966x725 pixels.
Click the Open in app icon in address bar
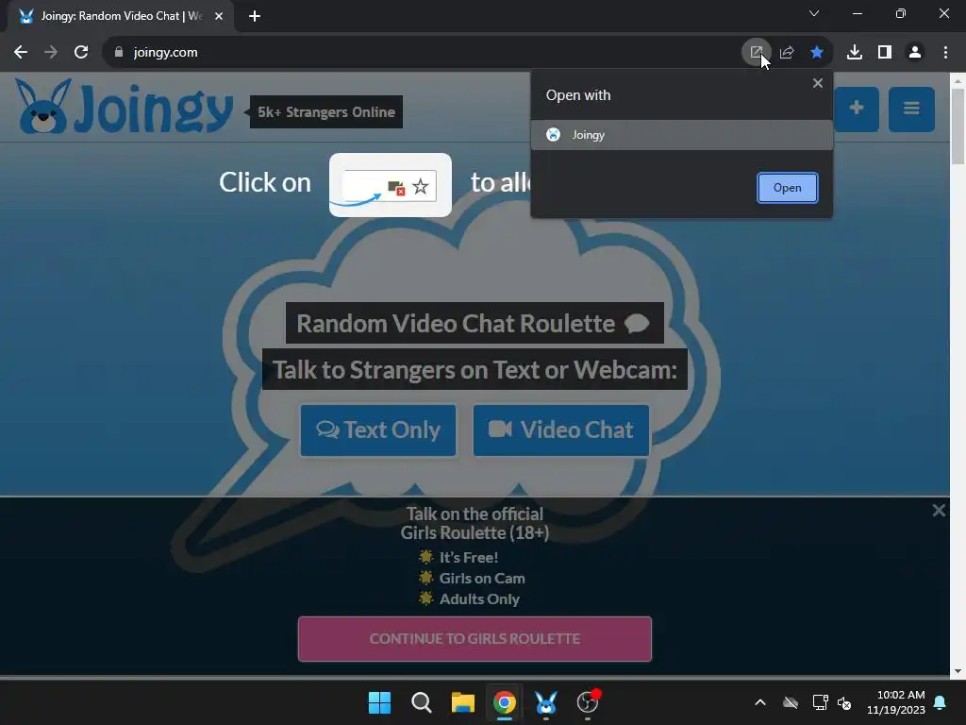(x=756, y=53)
